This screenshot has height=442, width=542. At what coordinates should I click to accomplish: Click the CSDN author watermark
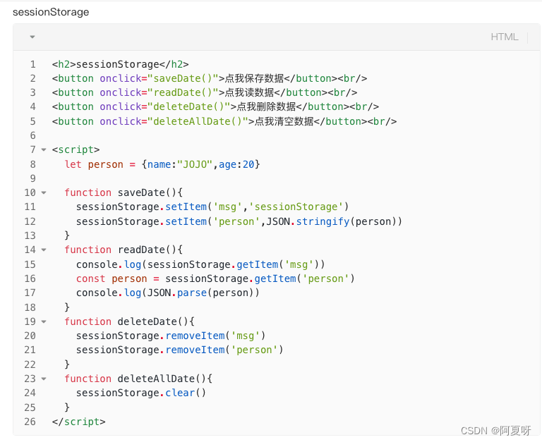495,430
